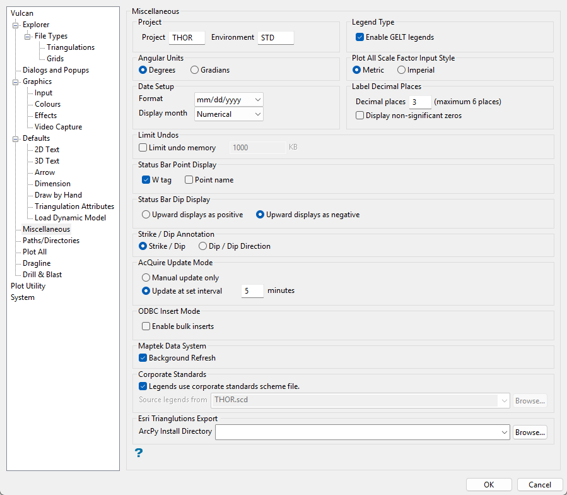Viewport: 567px width, 495px height.
Task: Select System tree item
Action: 23,297
